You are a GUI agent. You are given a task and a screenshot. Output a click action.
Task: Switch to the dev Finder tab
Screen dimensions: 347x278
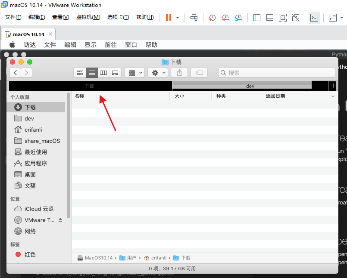coord(250,86)
